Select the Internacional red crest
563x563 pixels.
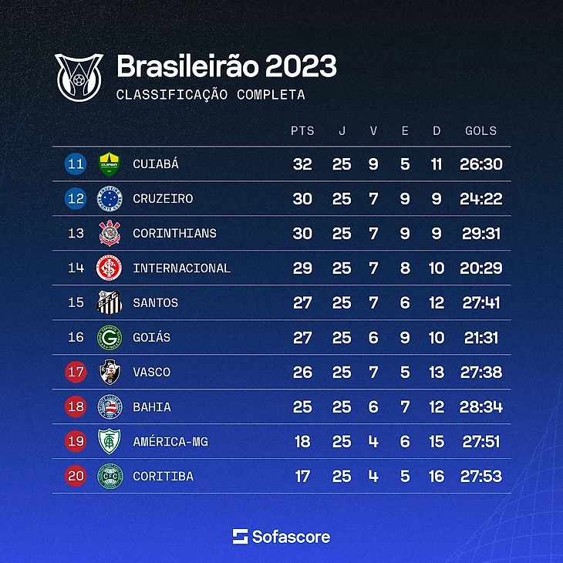(110, 268)
